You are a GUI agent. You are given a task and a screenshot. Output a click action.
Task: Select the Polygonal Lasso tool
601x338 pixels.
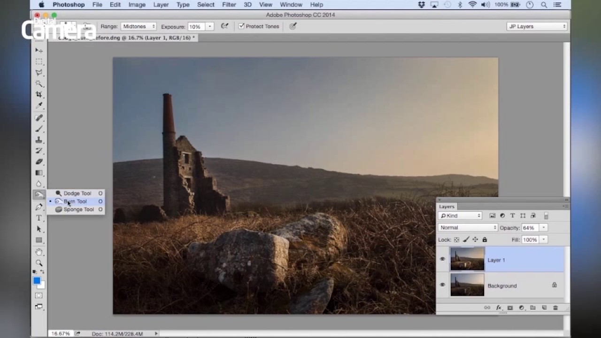[39, 73]
